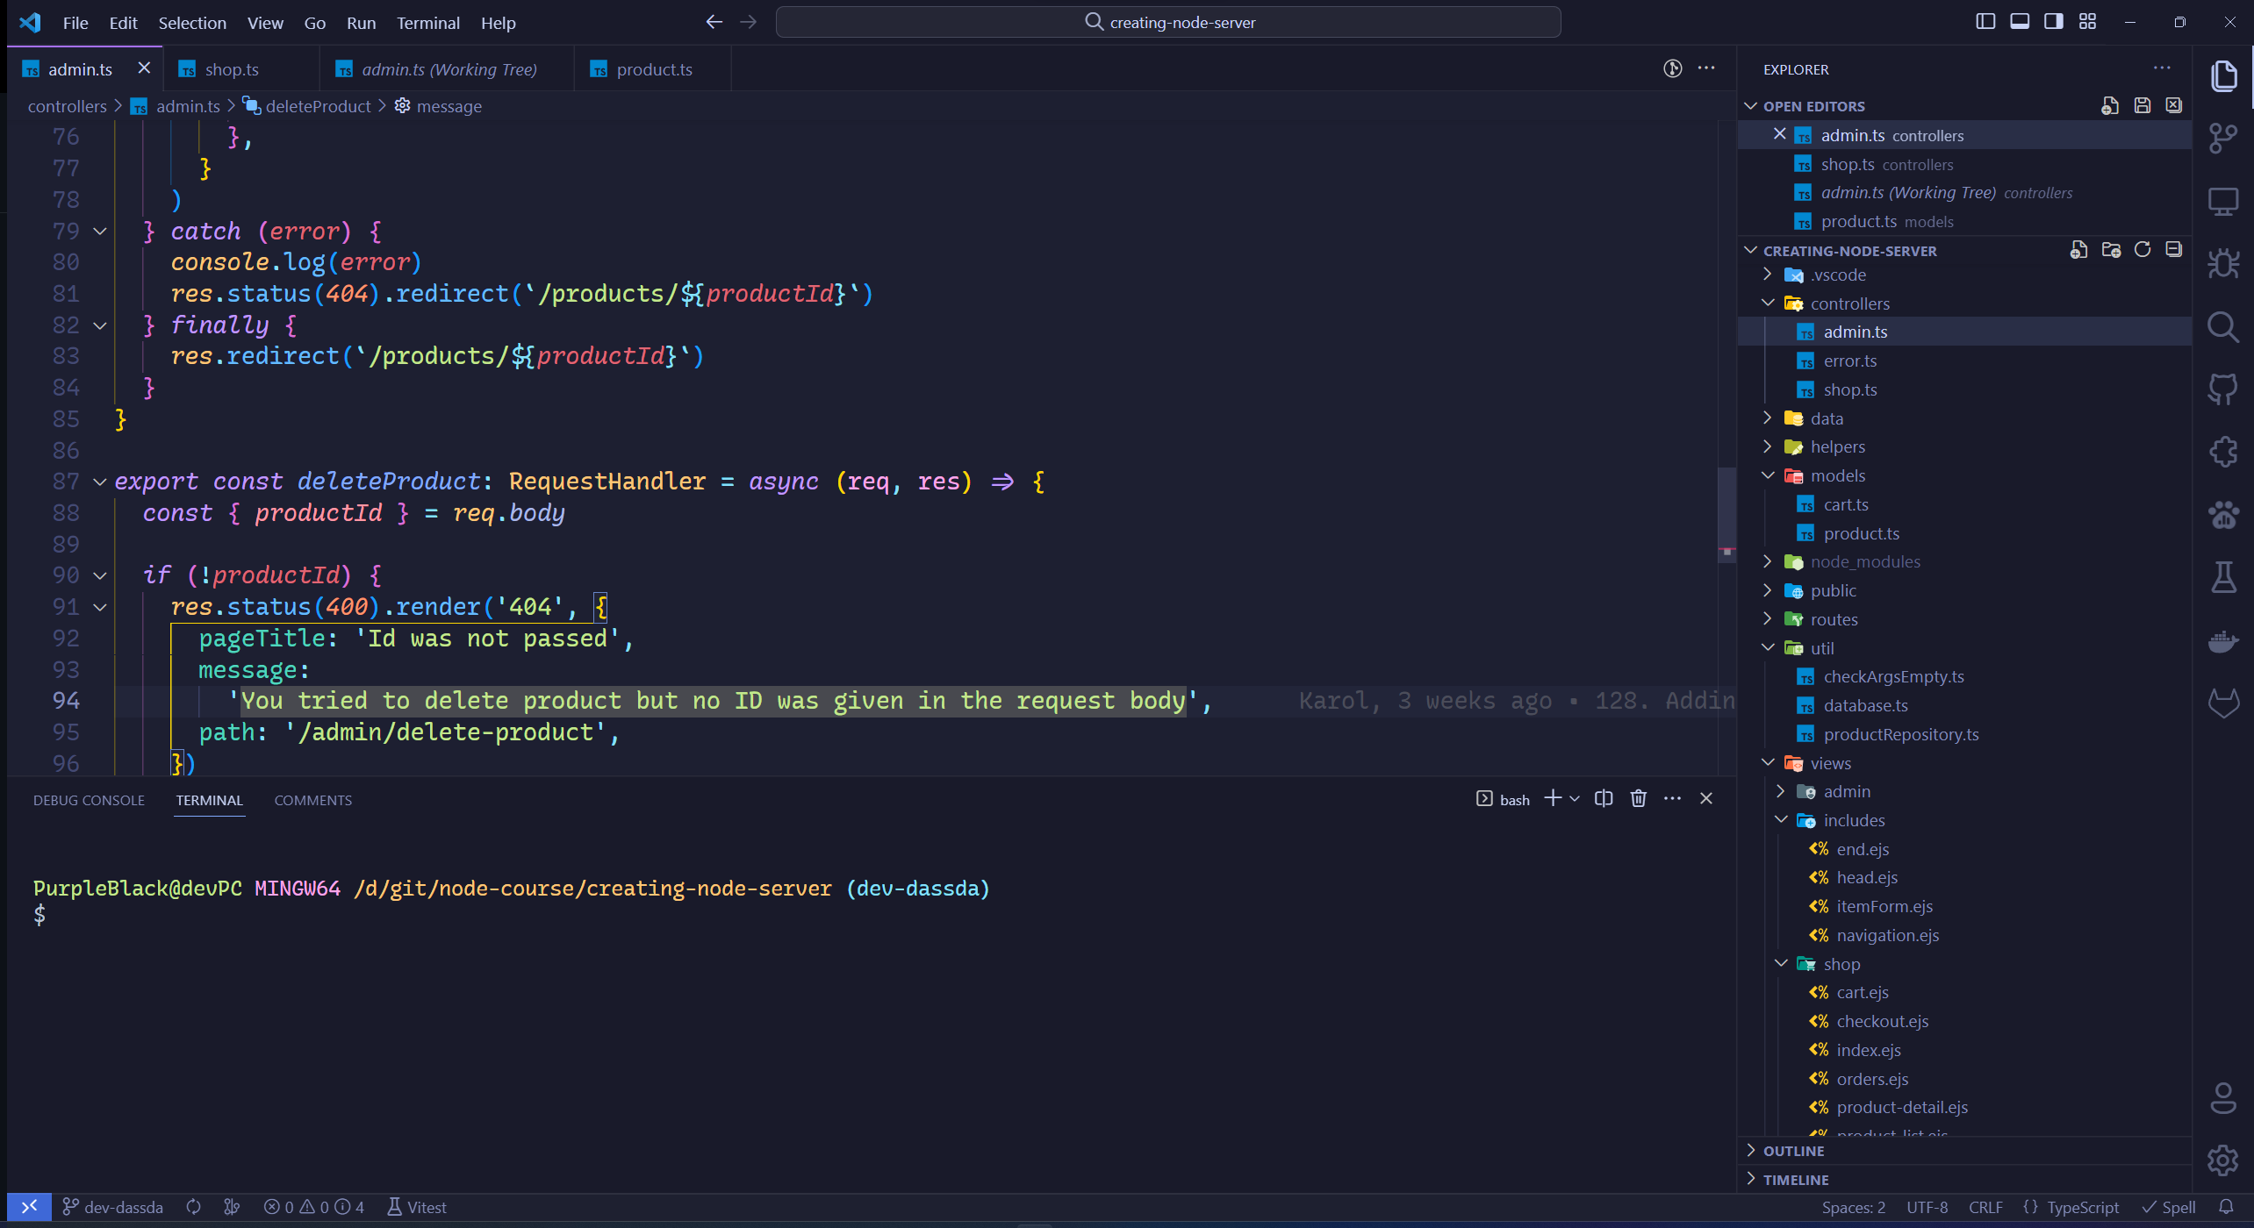Open Source Control in activity bar
The width and height of the screenshot is (2254, 1228).
2223,138
